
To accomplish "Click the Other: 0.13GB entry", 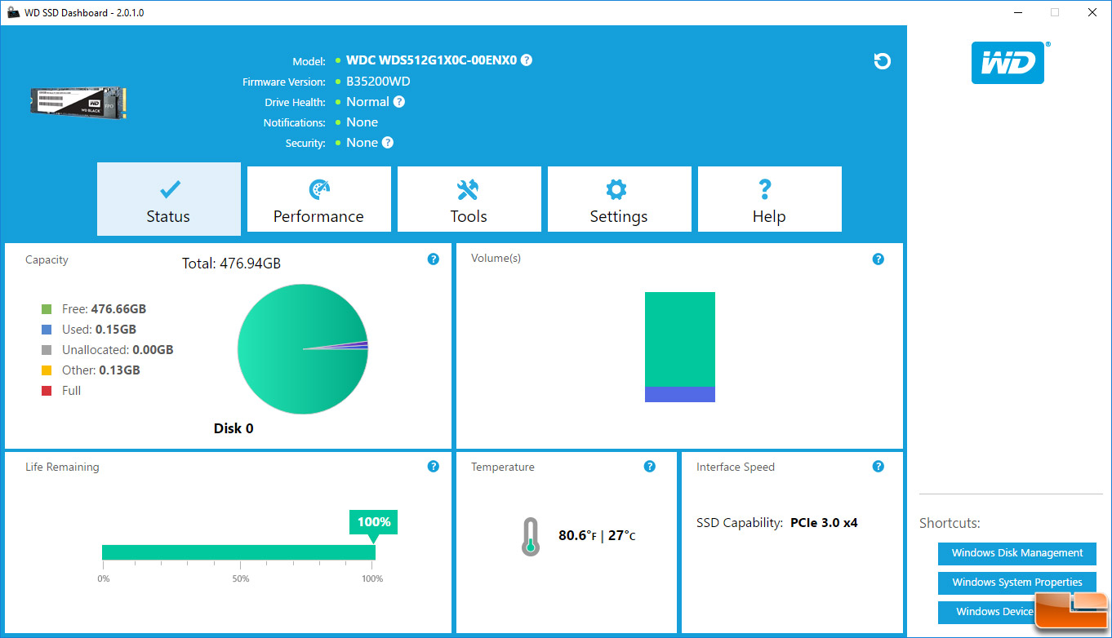I will [101, 370].
